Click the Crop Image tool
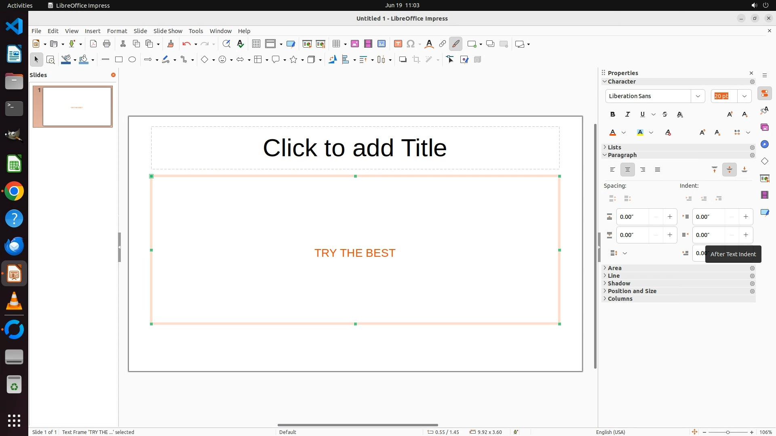The width and height of the screenshot is (776, 436). [416, 59]
